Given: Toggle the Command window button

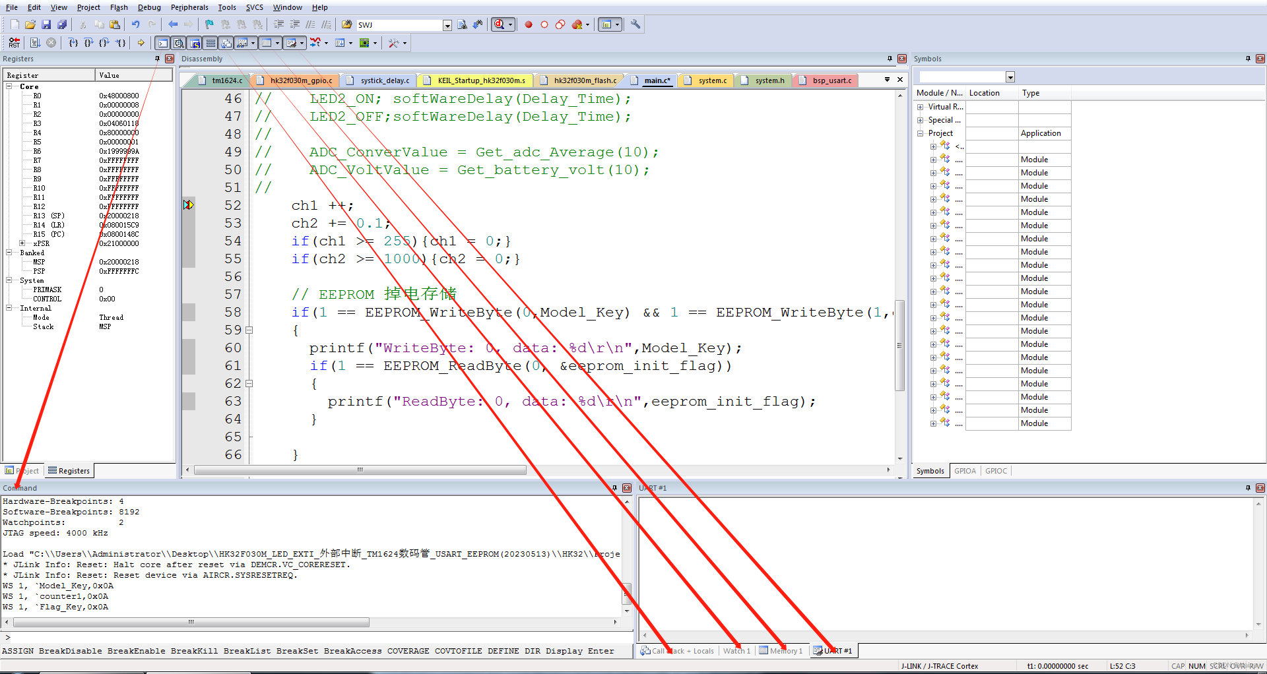Looking at the screenshot, I should tap(162, 43).
